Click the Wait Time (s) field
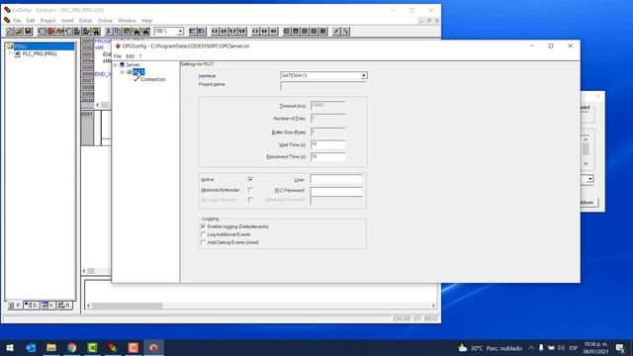 pos(327,144)
